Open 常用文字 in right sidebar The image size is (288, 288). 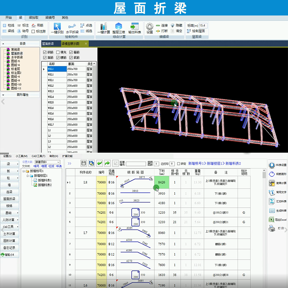point(277,192)
